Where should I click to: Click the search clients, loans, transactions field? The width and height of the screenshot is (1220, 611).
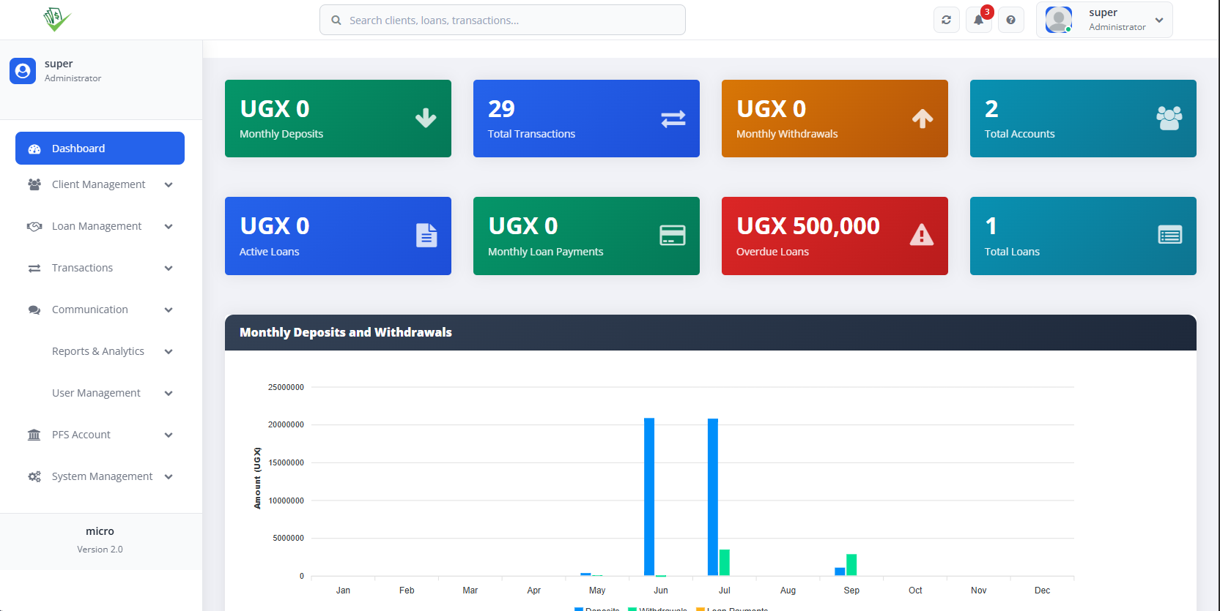coord(503,20)
